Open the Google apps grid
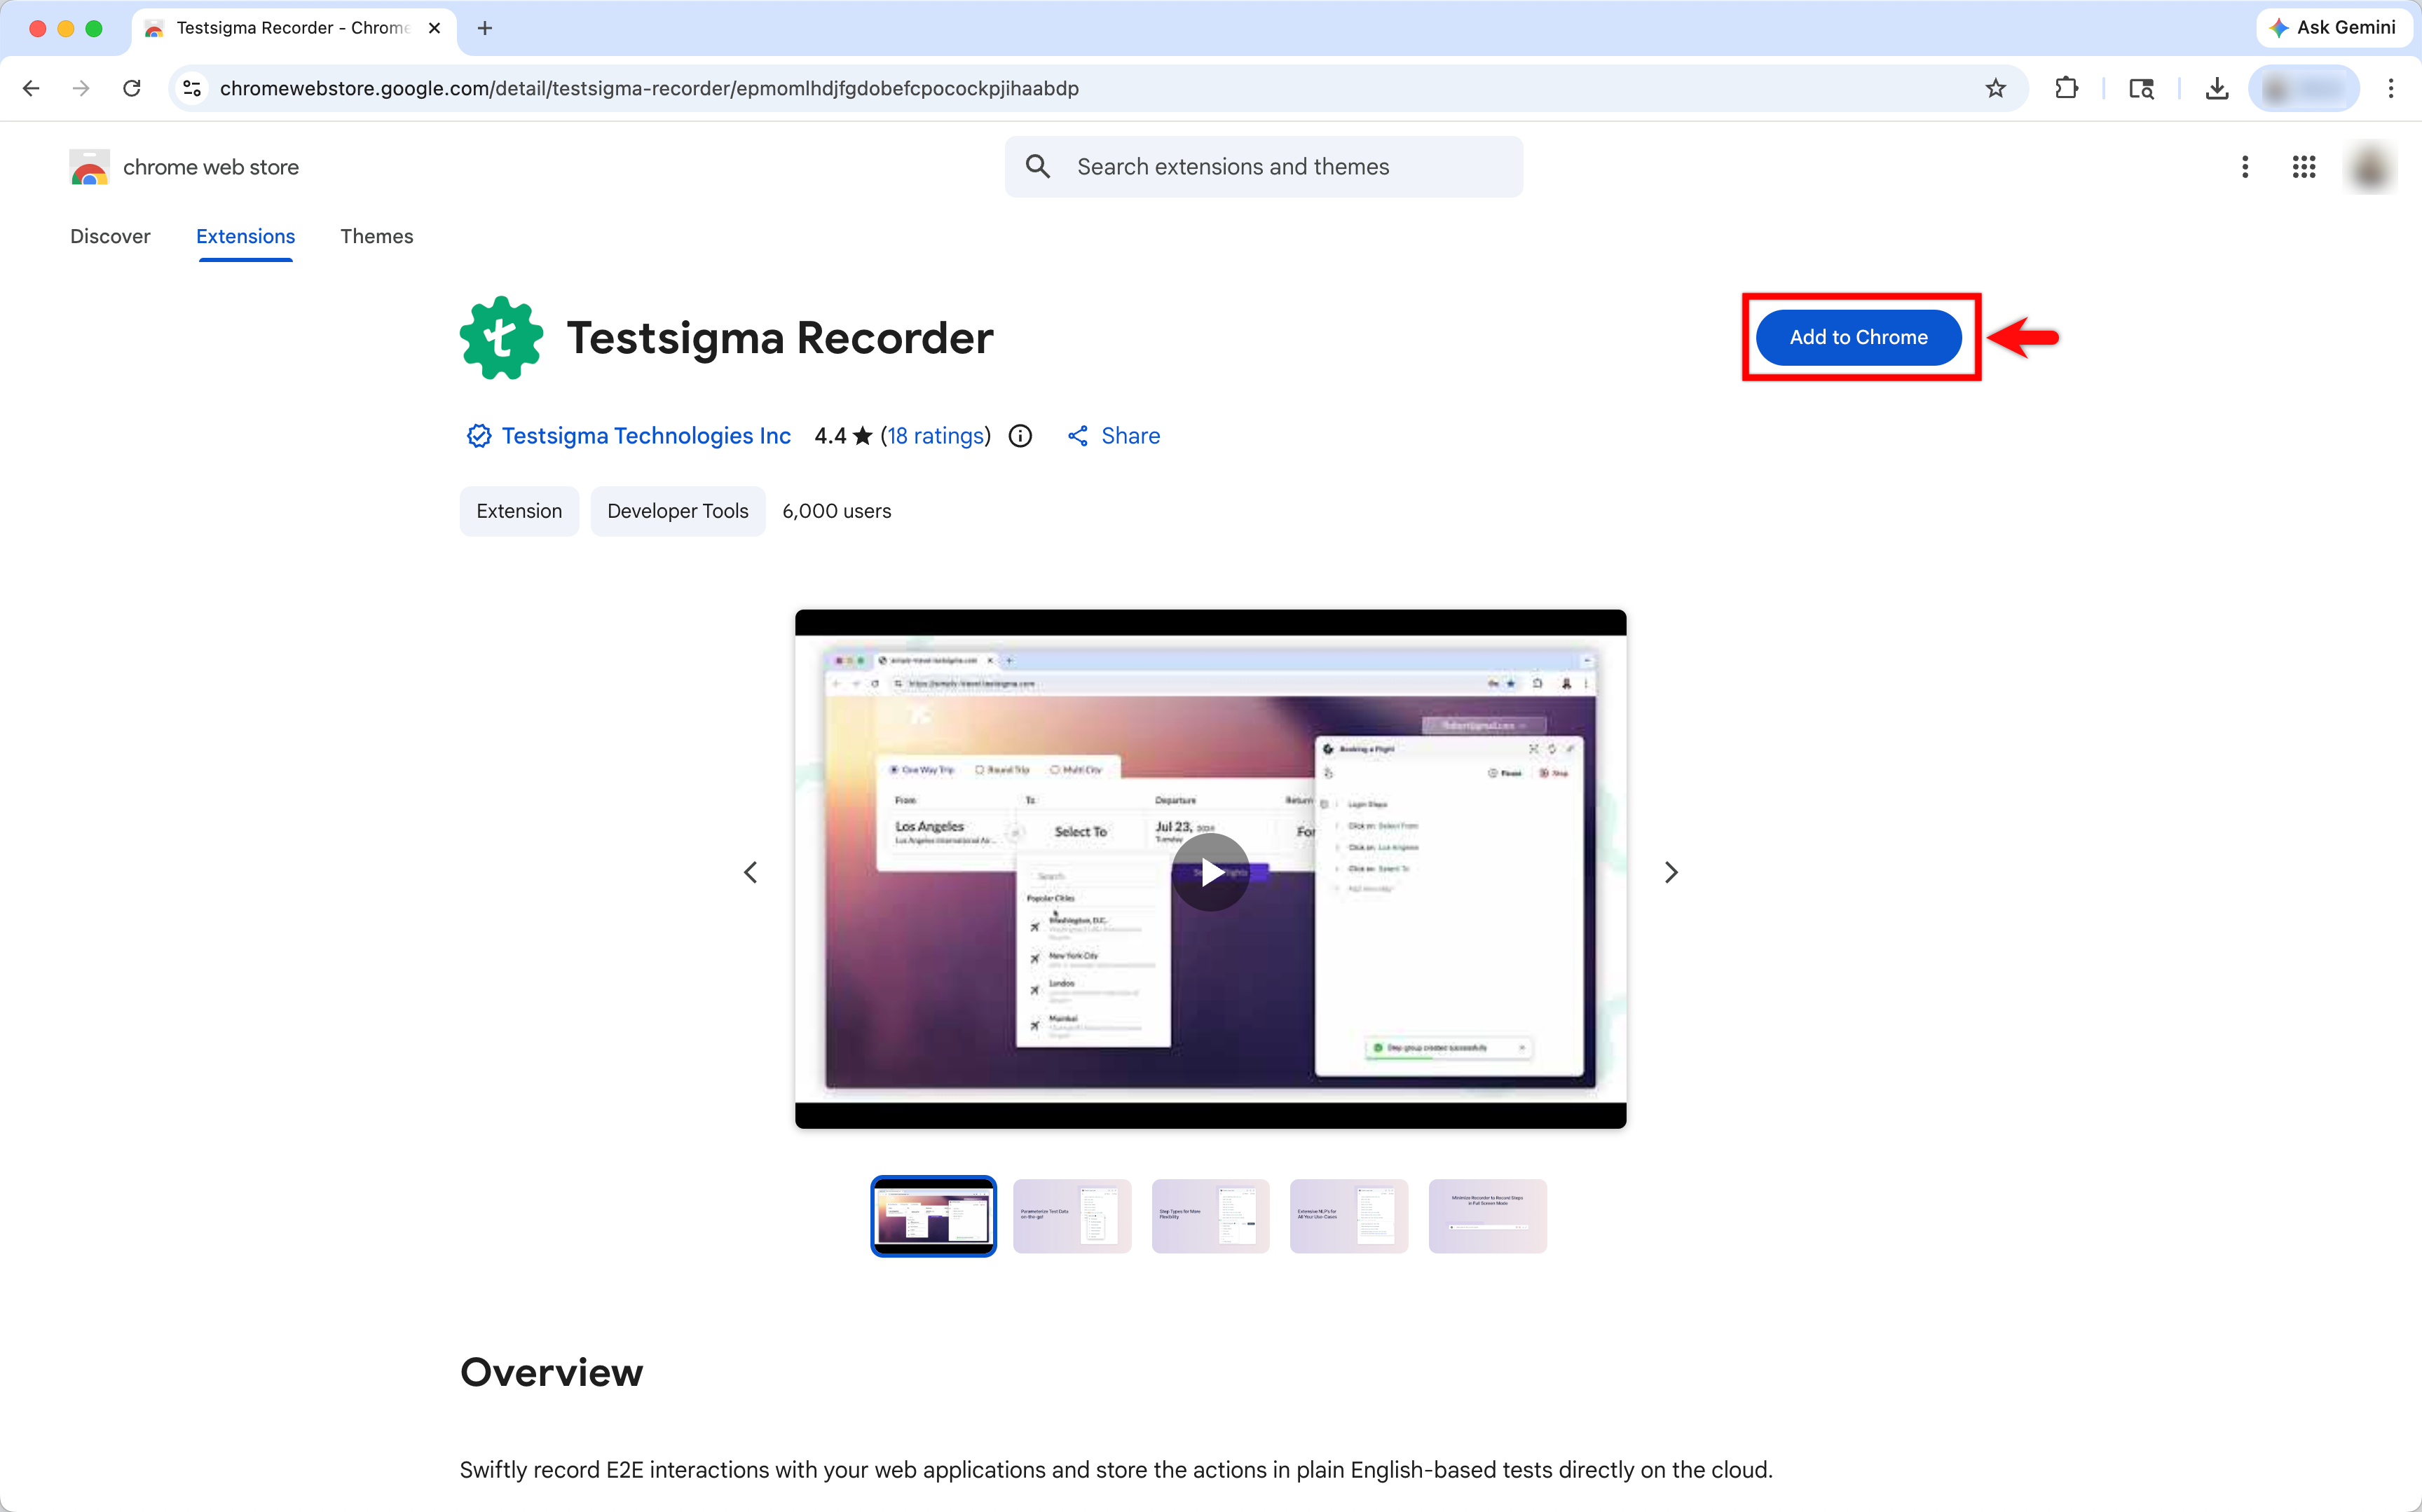Viewport: 2422px width, 1512px height. tap(2303, 167)
